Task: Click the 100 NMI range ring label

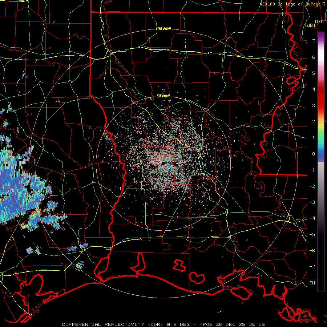Action: (163, 29)
